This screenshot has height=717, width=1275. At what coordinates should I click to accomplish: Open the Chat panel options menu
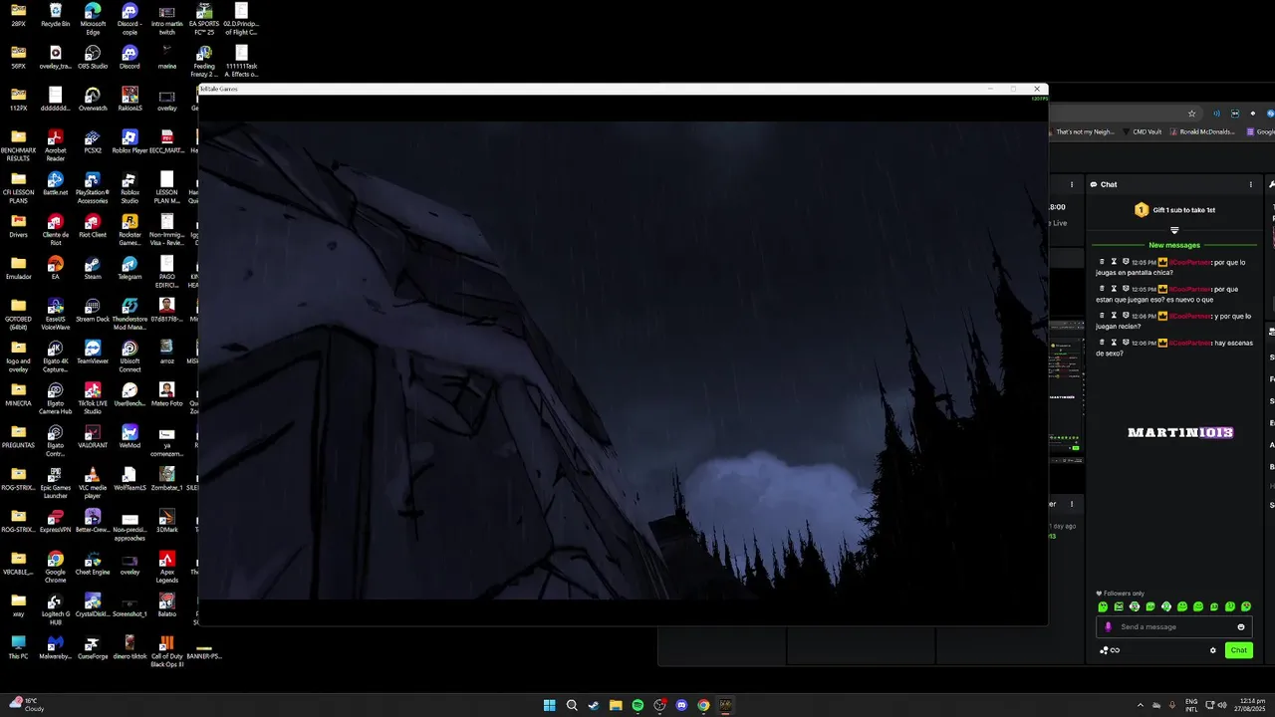pyautogui.click(x=1251, y=184)
